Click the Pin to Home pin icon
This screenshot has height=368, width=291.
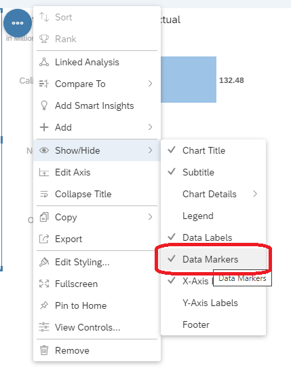point(44,305)
